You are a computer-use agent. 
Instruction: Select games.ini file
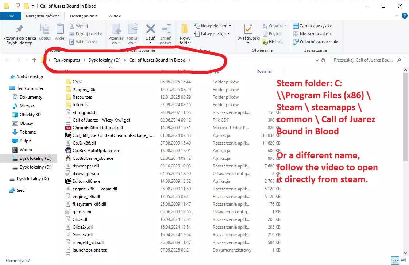tap(78, 212)
